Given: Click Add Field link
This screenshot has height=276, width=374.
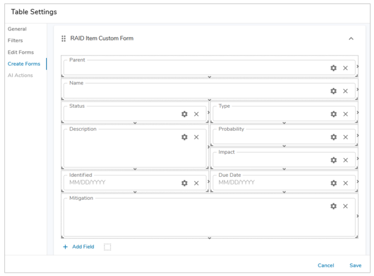Looking at the screenshot, I should pyautogui.click(x=83, y=247).
